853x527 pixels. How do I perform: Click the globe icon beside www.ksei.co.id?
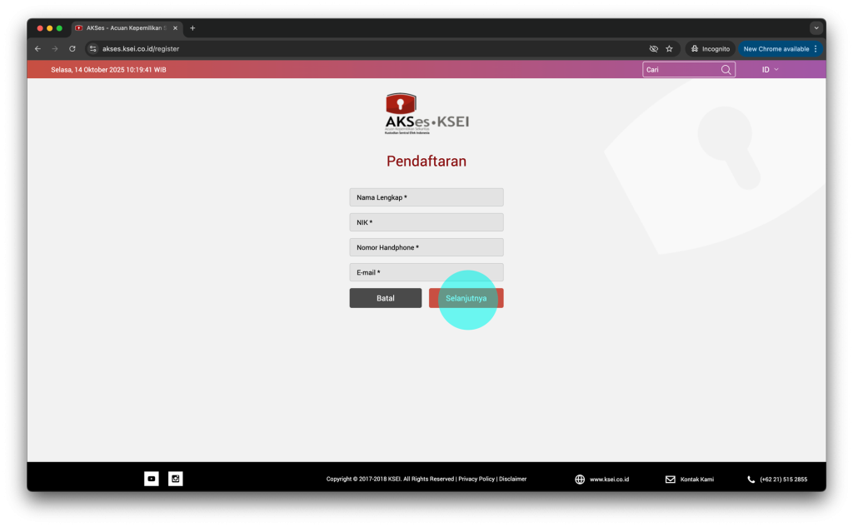580,480
